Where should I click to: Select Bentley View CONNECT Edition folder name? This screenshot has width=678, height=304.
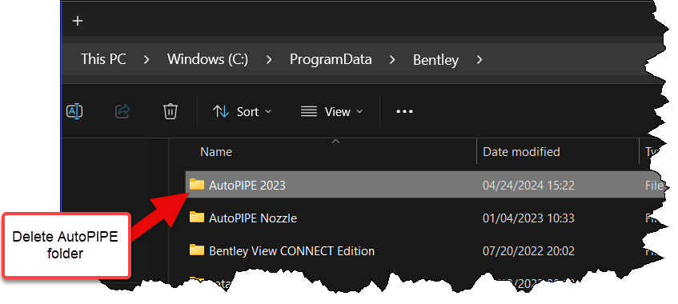tap(292, 251)
